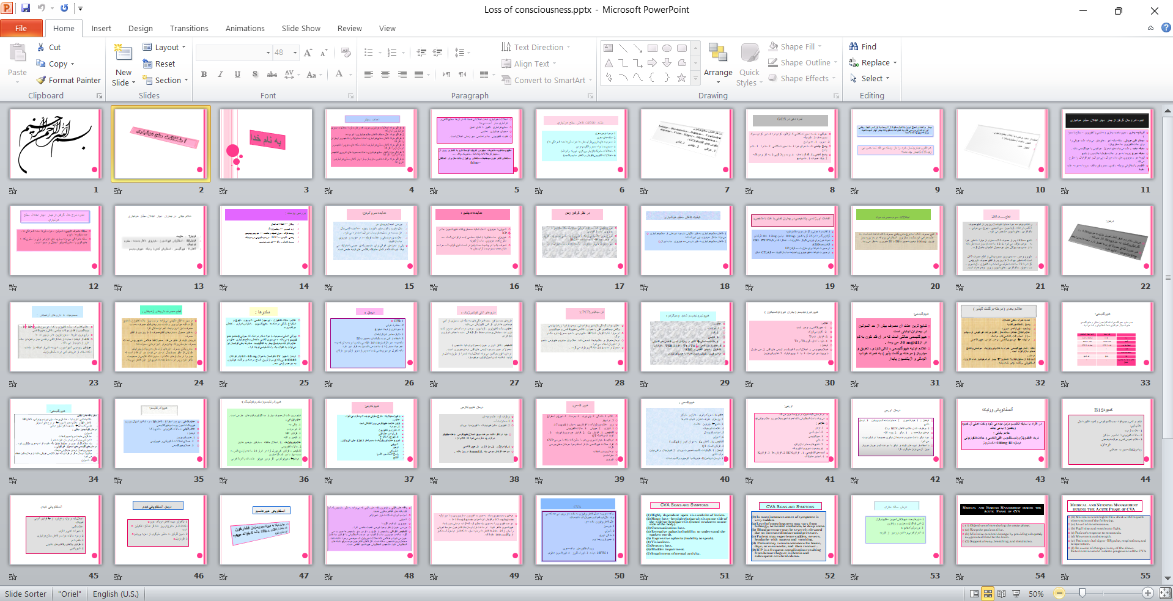The image size is (1173, 601).
Task: Click English (U.S.) language indicator
Action: (116, 594)
